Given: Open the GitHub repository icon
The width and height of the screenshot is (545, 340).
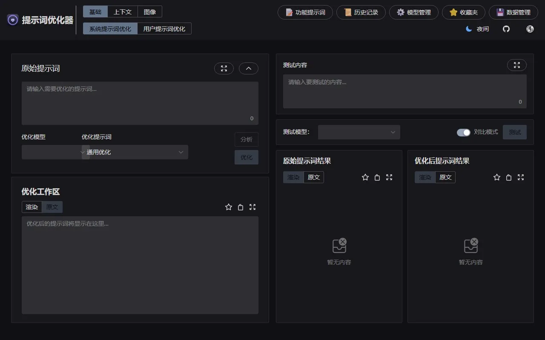Looking at the screenshot, I should tap(506, 29).
